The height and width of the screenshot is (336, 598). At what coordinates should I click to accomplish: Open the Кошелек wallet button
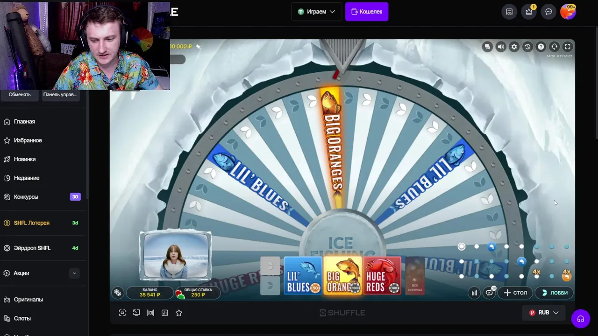367,12
